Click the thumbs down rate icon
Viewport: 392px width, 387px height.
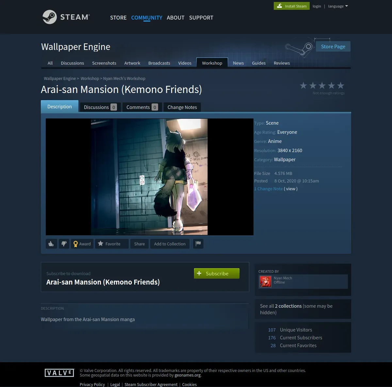[x=64, y=244]
